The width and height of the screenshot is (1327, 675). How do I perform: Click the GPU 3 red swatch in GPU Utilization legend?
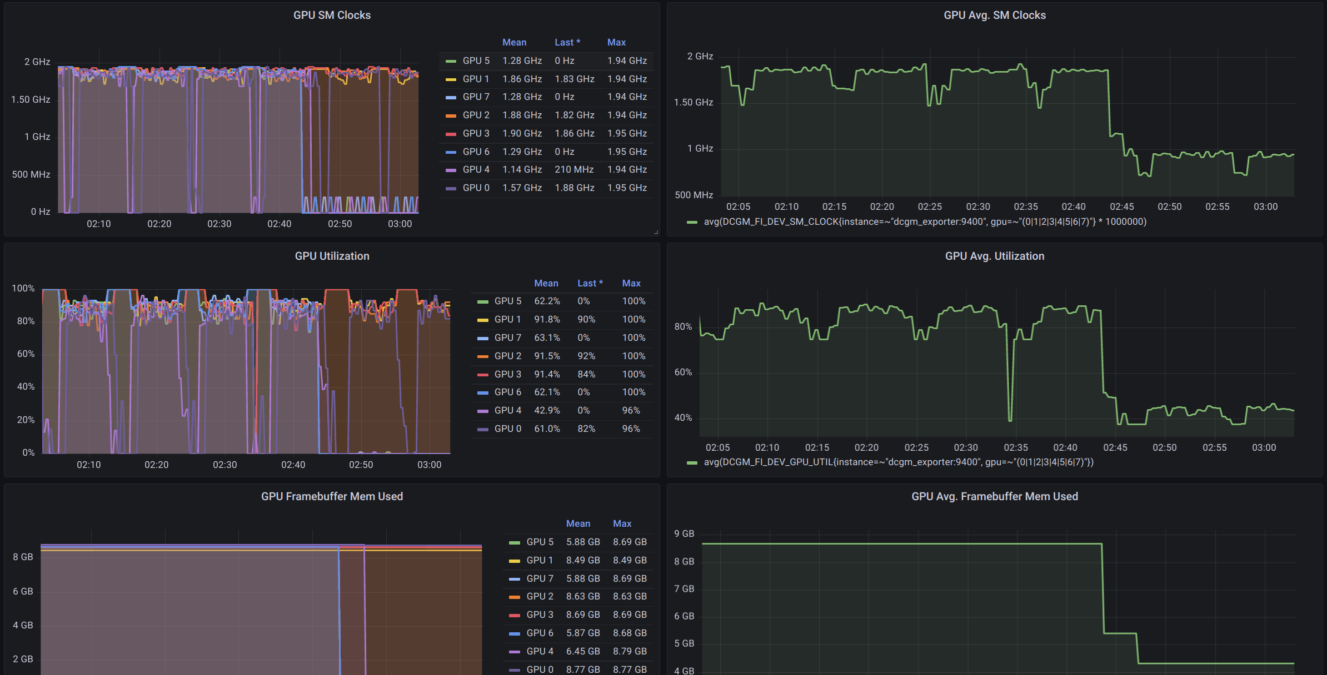[x=483, y=375]
